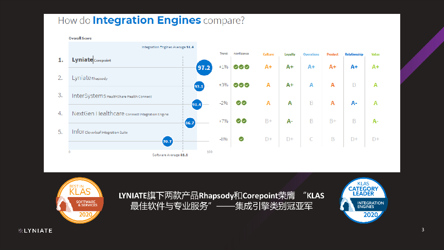Image resolution: width=444 pixels, height=250 pixels.
Task: Click the A+ Loyalty grade for Rhapsody
Action: pos(290,85)
